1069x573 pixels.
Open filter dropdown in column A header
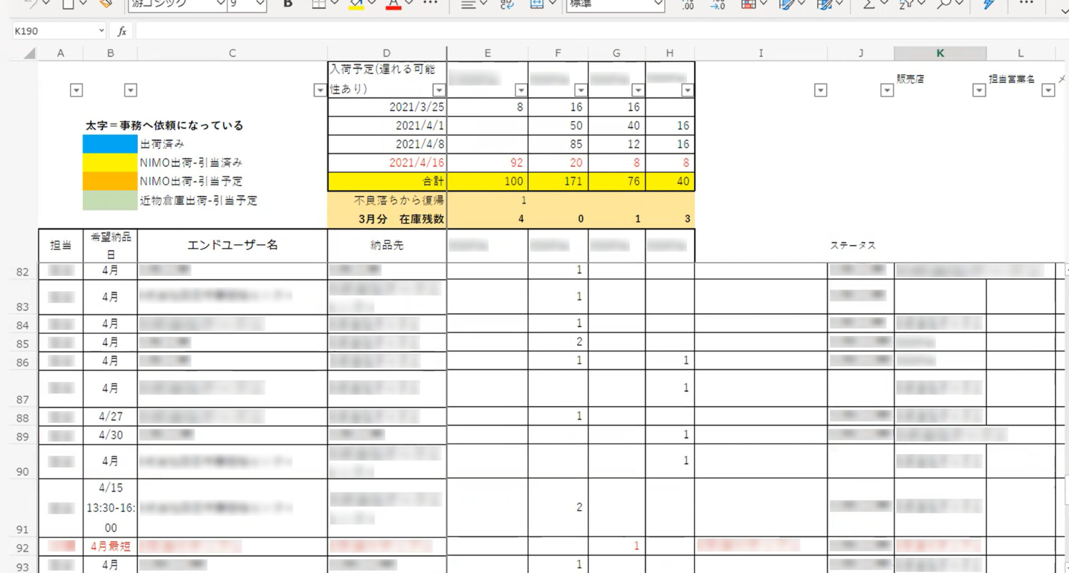click(x=76, y=90)
